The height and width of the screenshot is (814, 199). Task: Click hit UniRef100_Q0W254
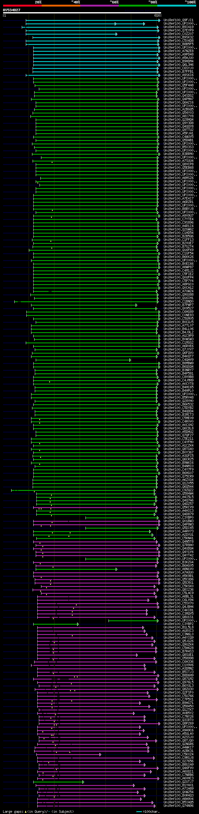178,792
